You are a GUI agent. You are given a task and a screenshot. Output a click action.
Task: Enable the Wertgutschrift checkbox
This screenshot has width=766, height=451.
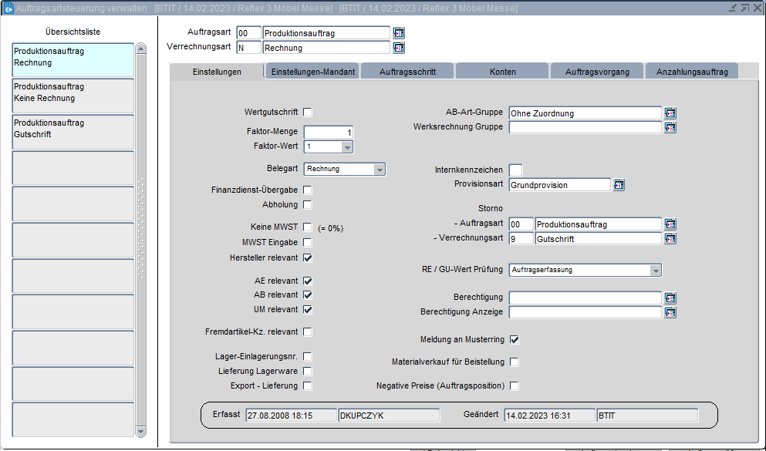tap(308, 113)
